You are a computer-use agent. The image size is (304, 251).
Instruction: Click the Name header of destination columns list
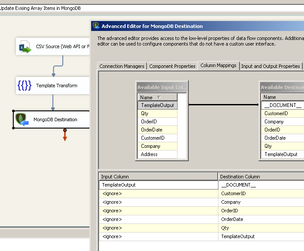[x=283, y=97]
